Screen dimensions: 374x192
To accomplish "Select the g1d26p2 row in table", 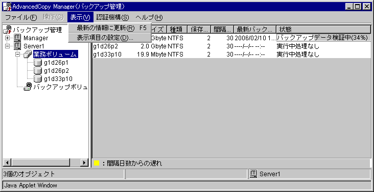I will pyautogui.click(x=231, y=46).
